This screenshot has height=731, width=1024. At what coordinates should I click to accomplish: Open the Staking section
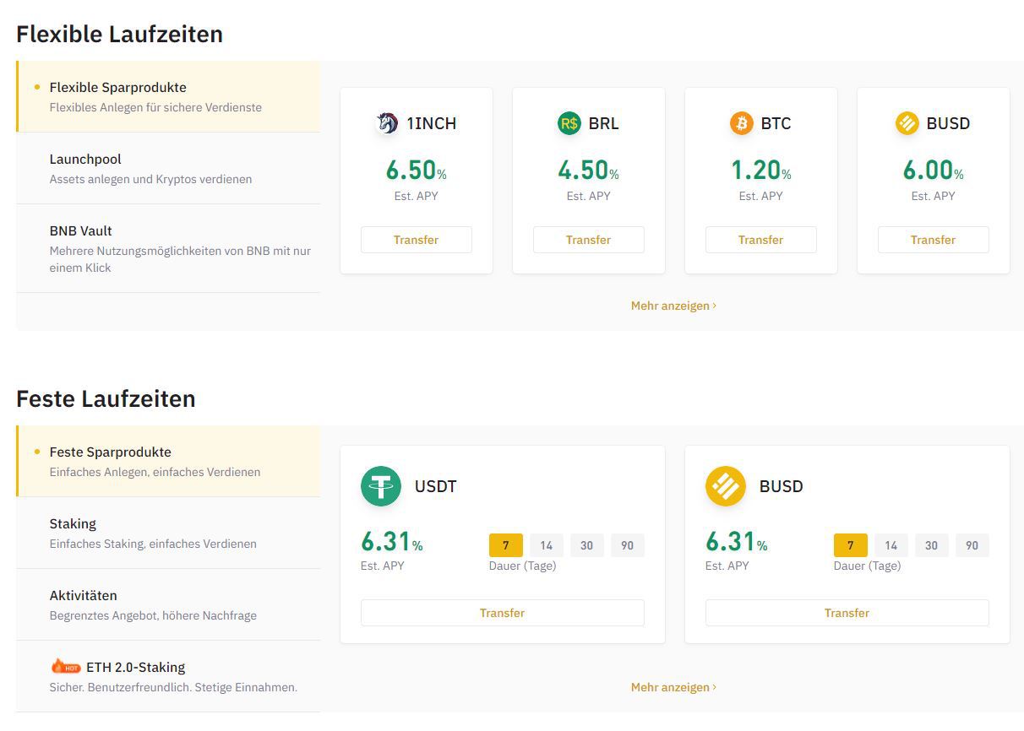point(73,523)
